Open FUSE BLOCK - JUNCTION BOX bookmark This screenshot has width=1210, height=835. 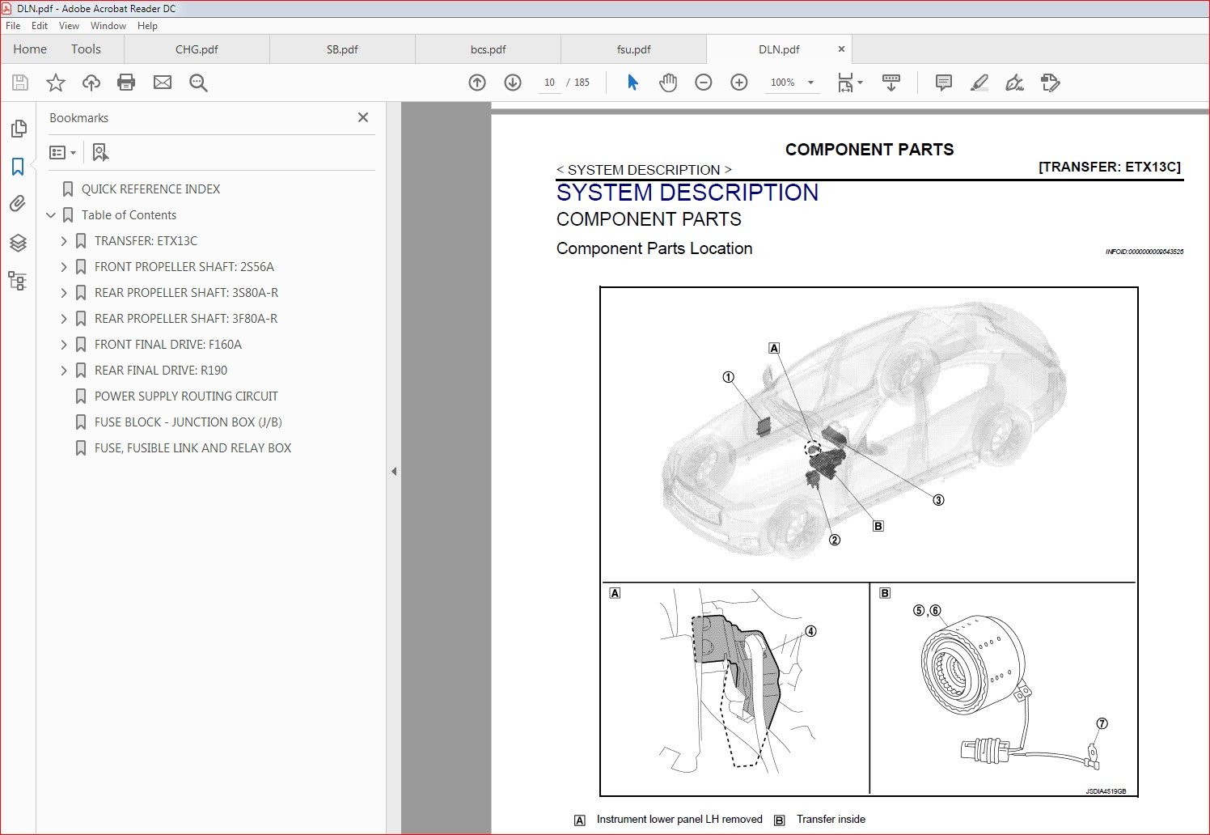click(188, 422)
